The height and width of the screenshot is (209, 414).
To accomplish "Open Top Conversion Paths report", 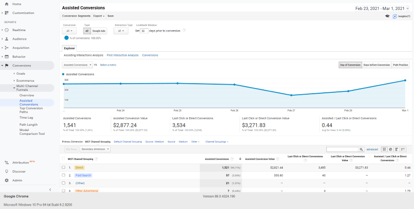I will coord(31,110).
